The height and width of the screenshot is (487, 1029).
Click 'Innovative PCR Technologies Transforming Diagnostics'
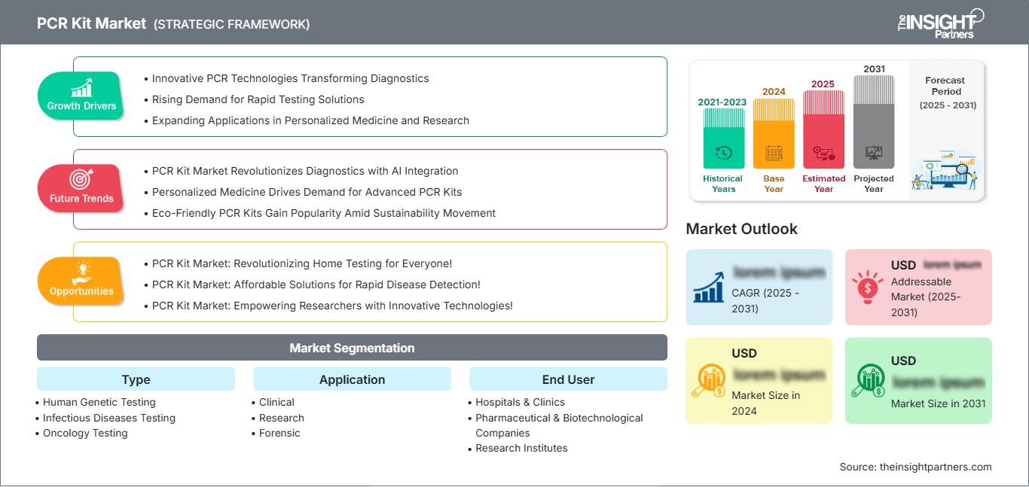point(290,78)
